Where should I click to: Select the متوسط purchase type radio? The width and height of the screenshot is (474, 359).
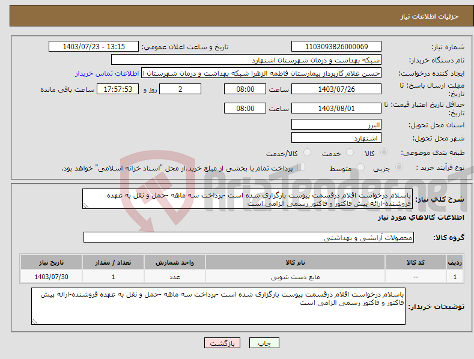[x=360, y=167]
